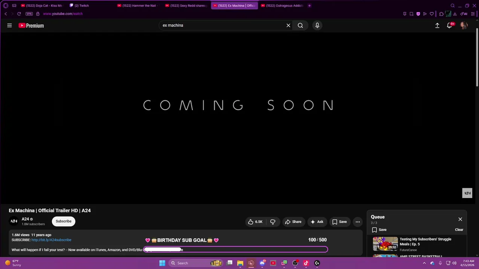Dislike the video with thumbs down
This screenshot has height=269, width=479.
point(273,222)
